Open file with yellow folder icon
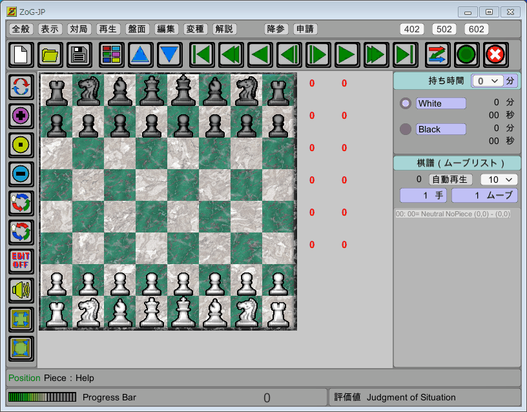Image resolution: width=527 pixels, height=412 pixels. point(50,54)
